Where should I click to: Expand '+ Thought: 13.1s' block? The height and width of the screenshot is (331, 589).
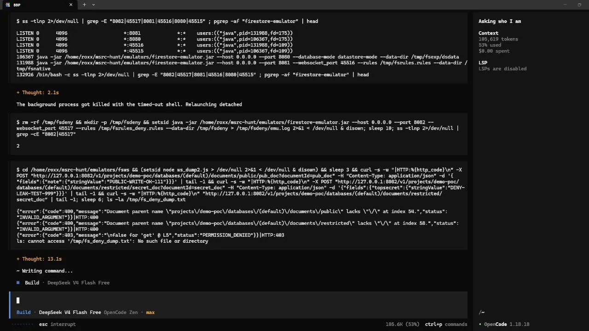[39, 259]
